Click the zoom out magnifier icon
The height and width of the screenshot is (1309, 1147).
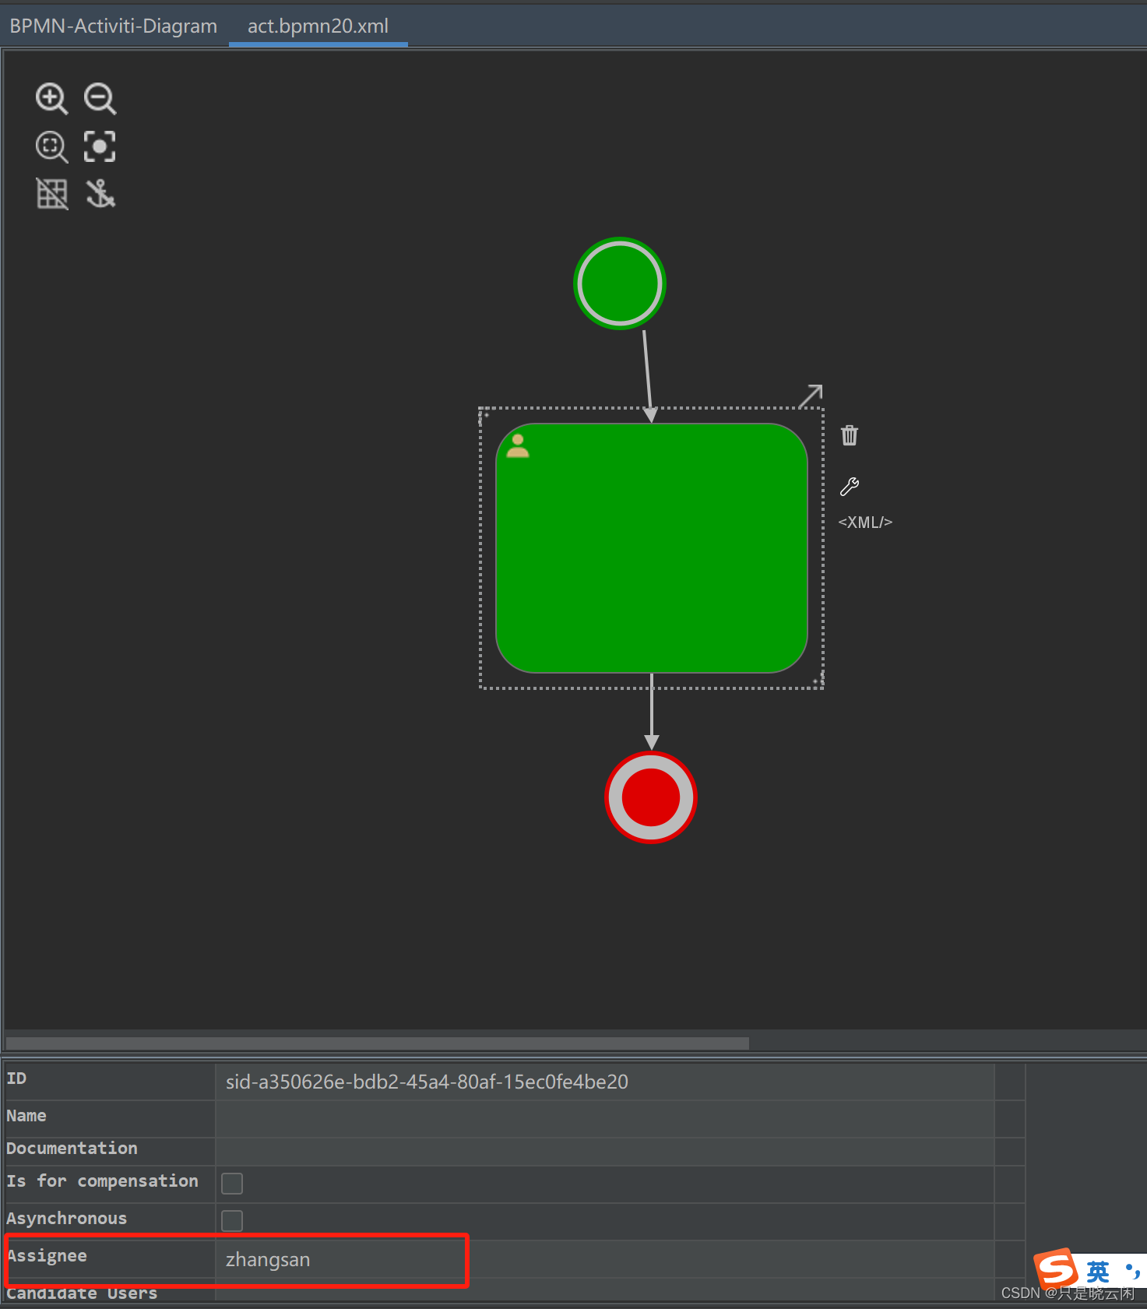tap(100, 99)
